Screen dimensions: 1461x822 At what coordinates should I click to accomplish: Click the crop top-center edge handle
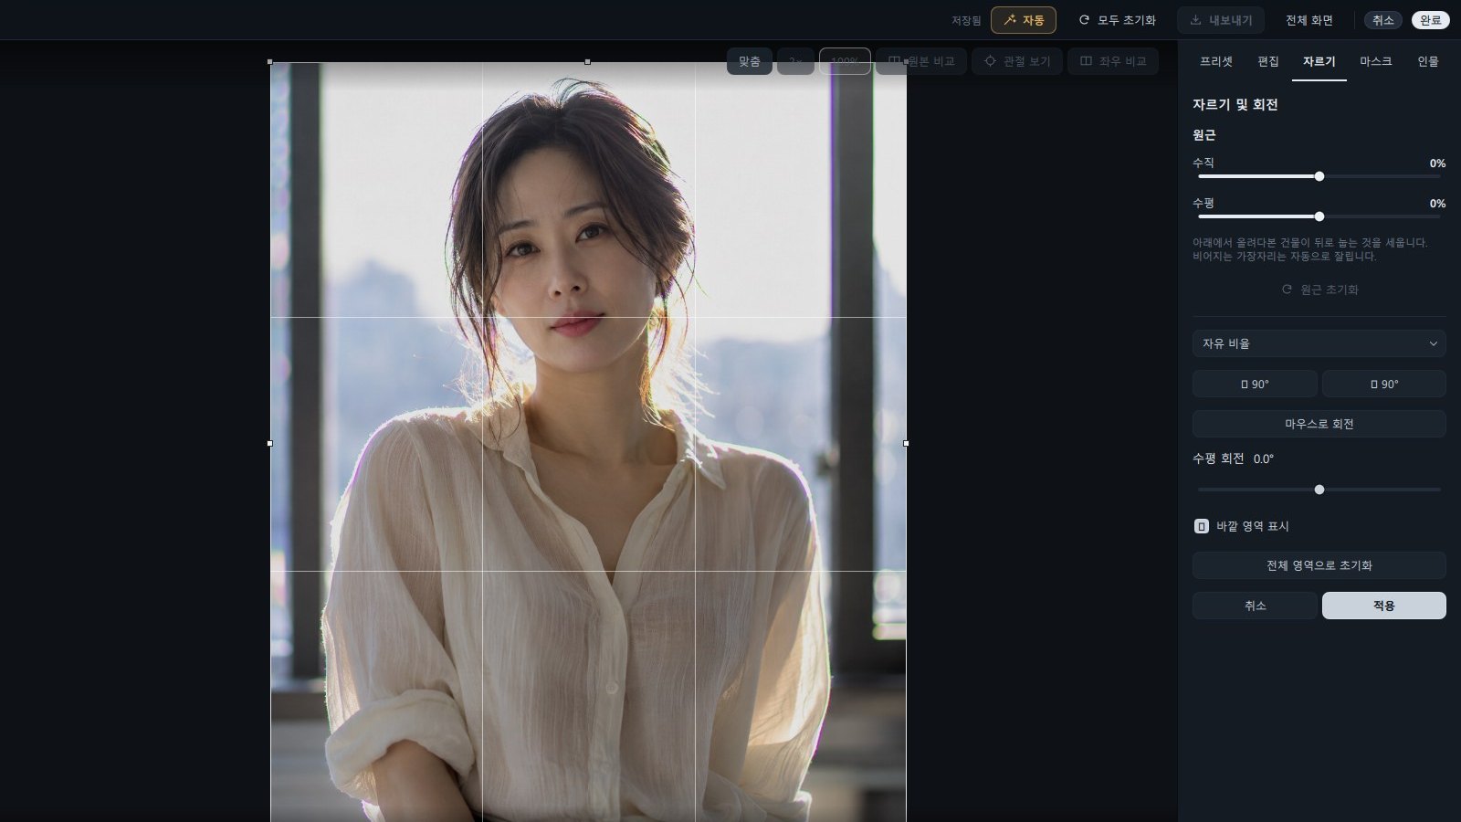click(x=587, y=62)
